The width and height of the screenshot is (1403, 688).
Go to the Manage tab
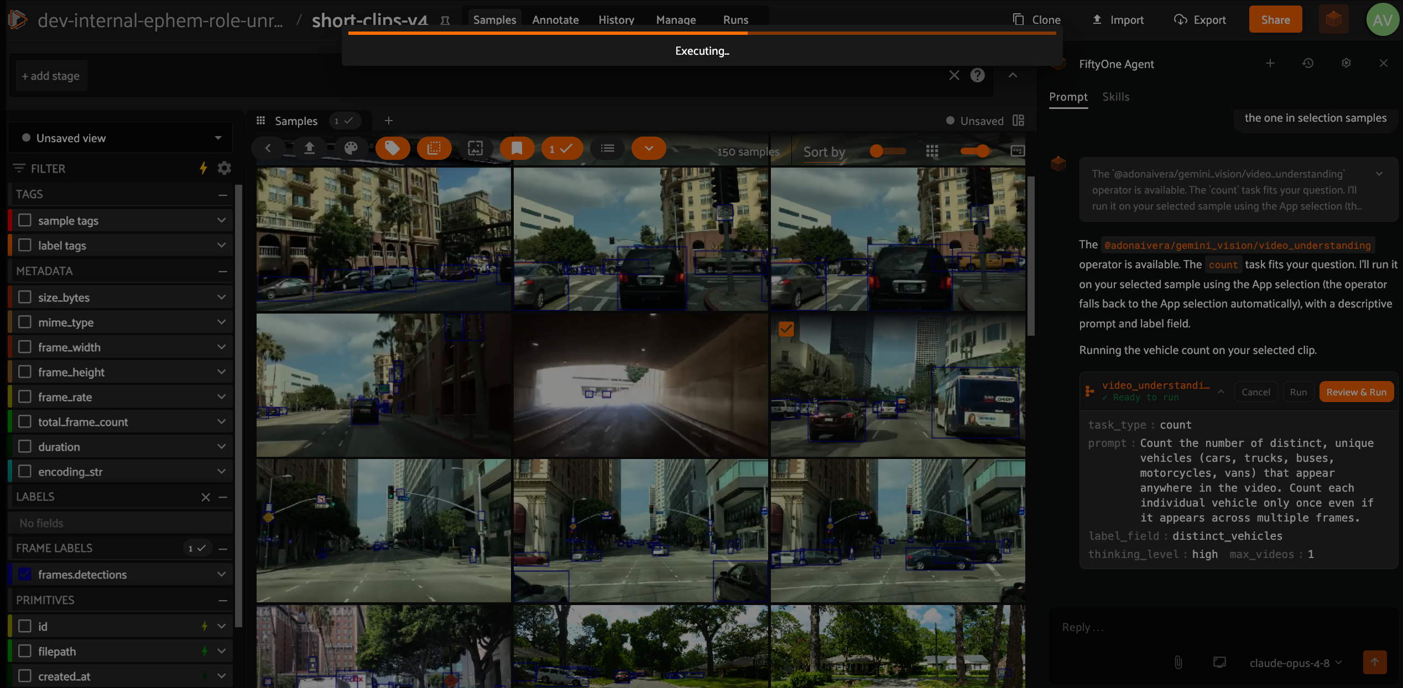[x=676, y=20]
